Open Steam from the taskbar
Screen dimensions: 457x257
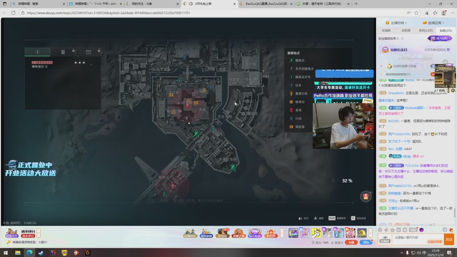[41, 252]
